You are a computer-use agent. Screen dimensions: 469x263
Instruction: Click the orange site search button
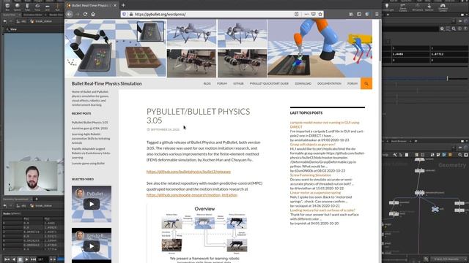coord(366,84)
